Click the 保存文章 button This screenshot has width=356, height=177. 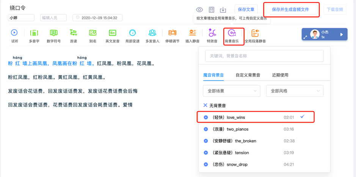point(246,9)
